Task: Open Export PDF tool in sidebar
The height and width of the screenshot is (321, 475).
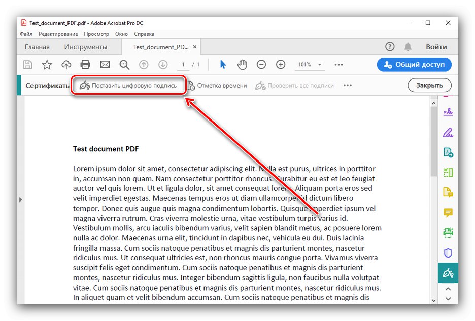Action: coord(448,152)
